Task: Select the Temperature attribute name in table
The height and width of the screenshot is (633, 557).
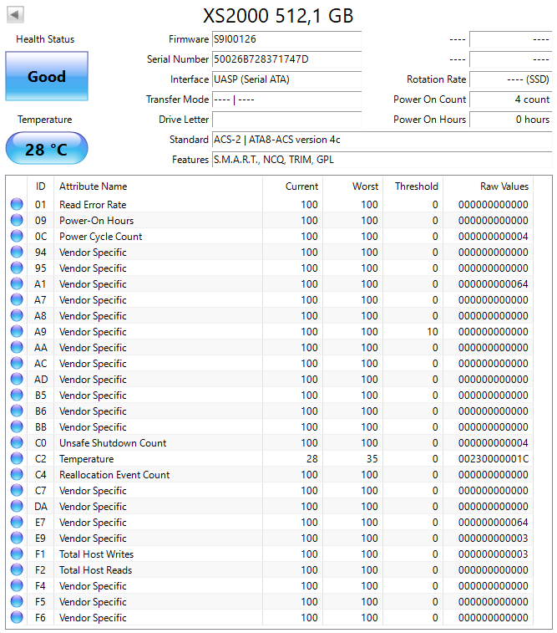Action: tap(86, 459)
